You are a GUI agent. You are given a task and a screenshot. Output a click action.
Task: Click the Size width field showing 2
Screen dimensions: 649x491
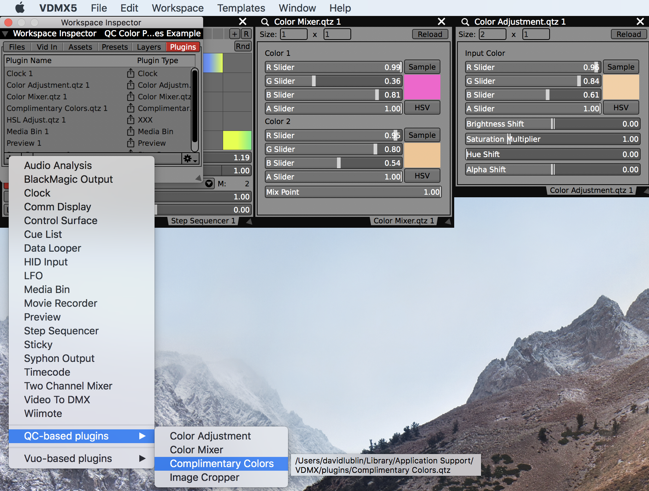point(492,34)
